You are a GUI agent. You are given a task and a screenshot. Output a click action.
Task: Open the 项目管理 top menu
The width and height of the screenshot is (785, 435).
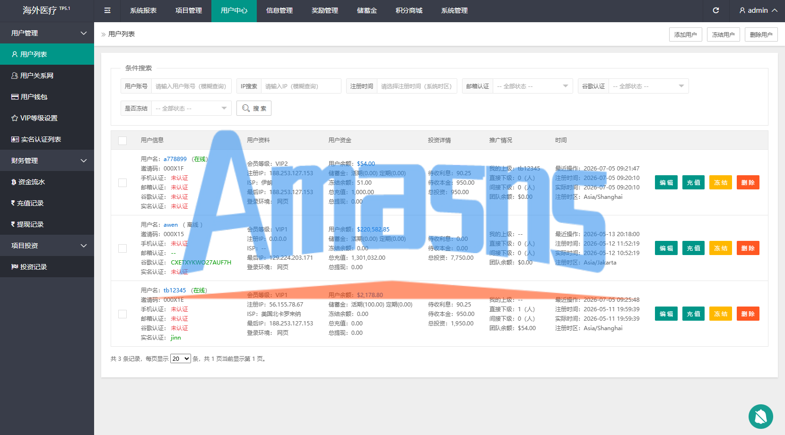189,10
